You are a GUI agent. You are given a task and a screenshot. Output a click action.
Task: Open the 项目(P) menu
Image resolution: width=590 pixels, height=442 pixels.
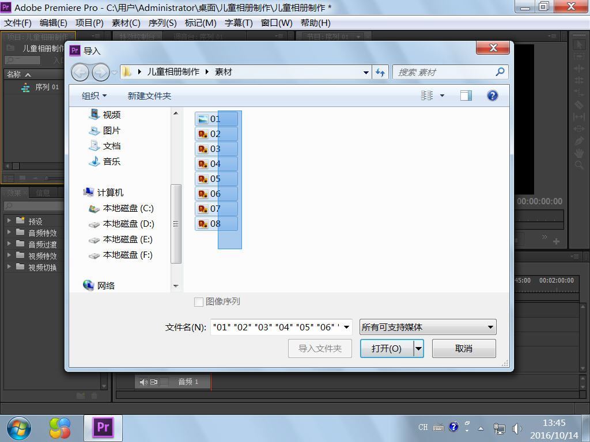(x=89, y=23)
